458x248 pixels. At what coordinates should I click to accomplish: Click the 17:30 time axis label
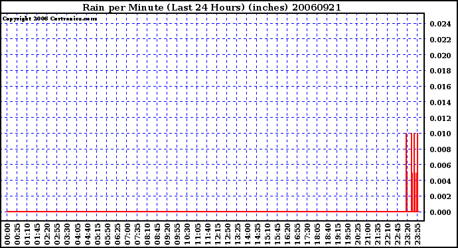tap(307, 234)
